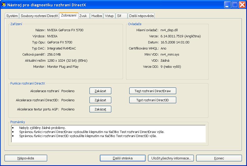
Task: Click the Nápověda button
Action: [x=26, y=158]
